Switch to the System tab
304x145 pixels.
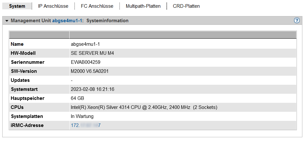[x=17, y=6]
